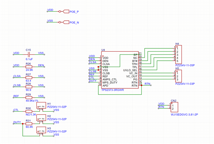Viewport: 214px width, 144px height.
Task: Click the H4 designator label
Action: pos(177,44)
